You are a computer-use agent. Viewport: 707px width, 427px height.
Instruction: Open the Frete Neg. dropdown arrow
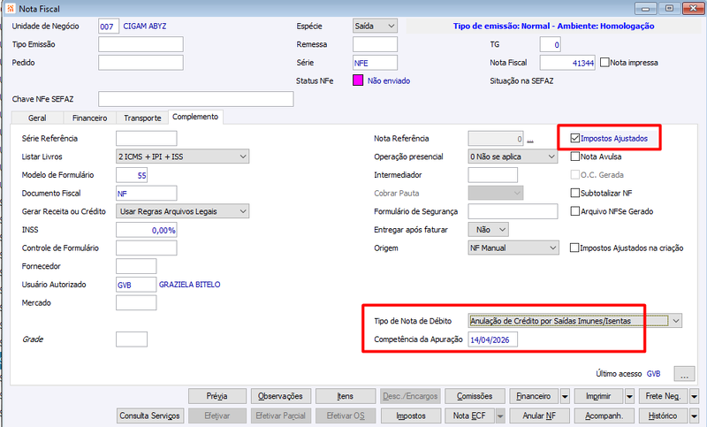point(694,396)
